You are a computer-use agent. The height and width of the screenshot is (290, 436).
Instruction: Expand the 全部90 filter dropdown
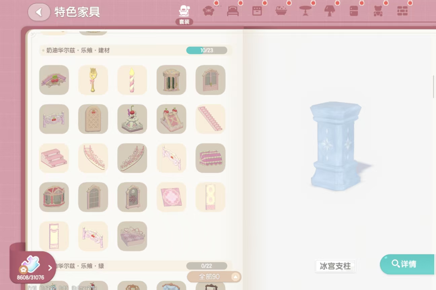(214, 277)
